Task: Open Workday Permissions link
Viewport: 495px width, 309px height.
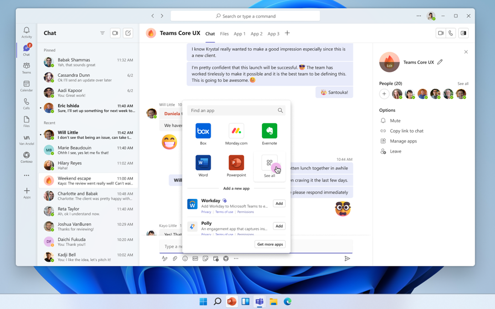Action: [245, 212]
